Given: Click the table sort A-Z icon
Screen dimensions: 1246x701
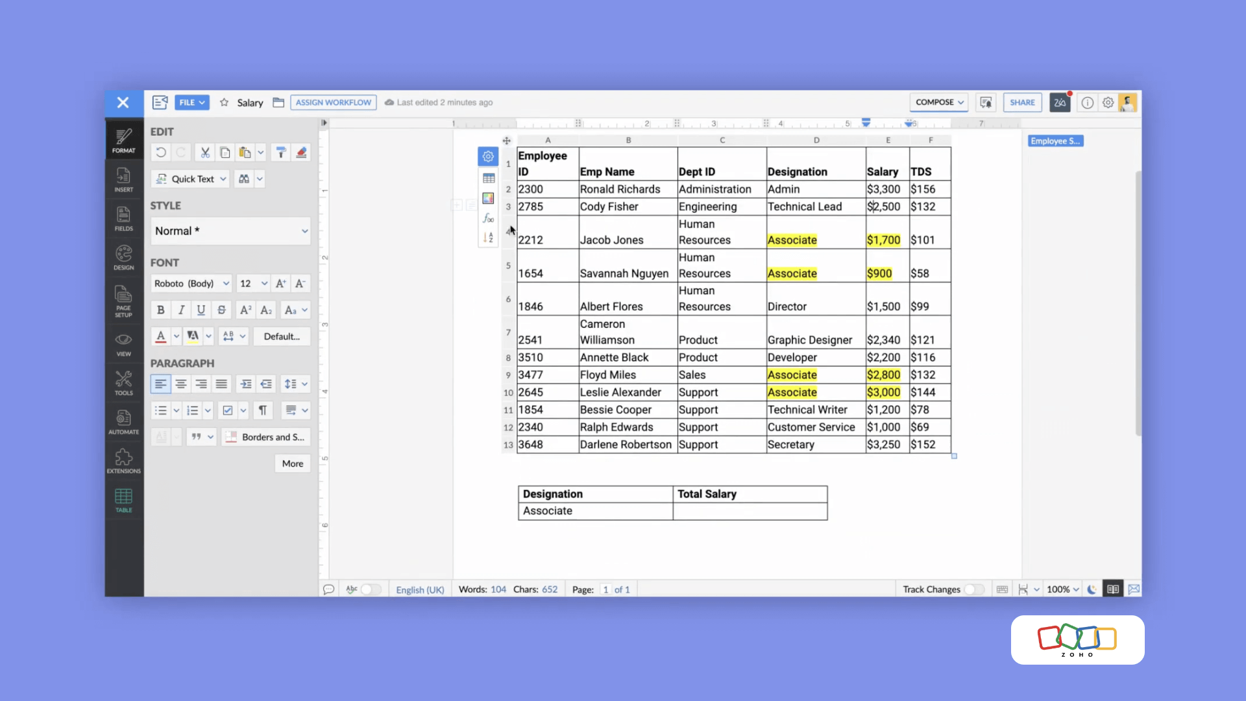Looking at the screenshot, I should (x=488, y=238).
